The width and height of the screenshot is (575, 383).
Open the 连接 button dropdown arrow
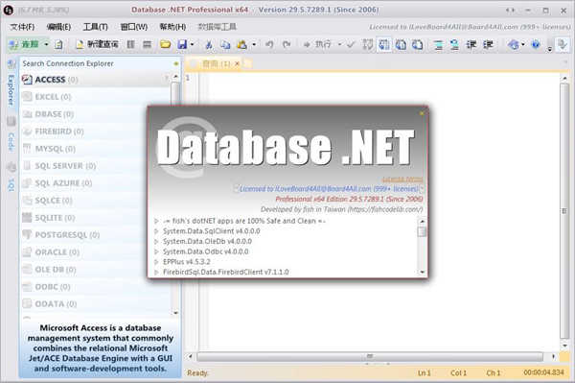47,45
